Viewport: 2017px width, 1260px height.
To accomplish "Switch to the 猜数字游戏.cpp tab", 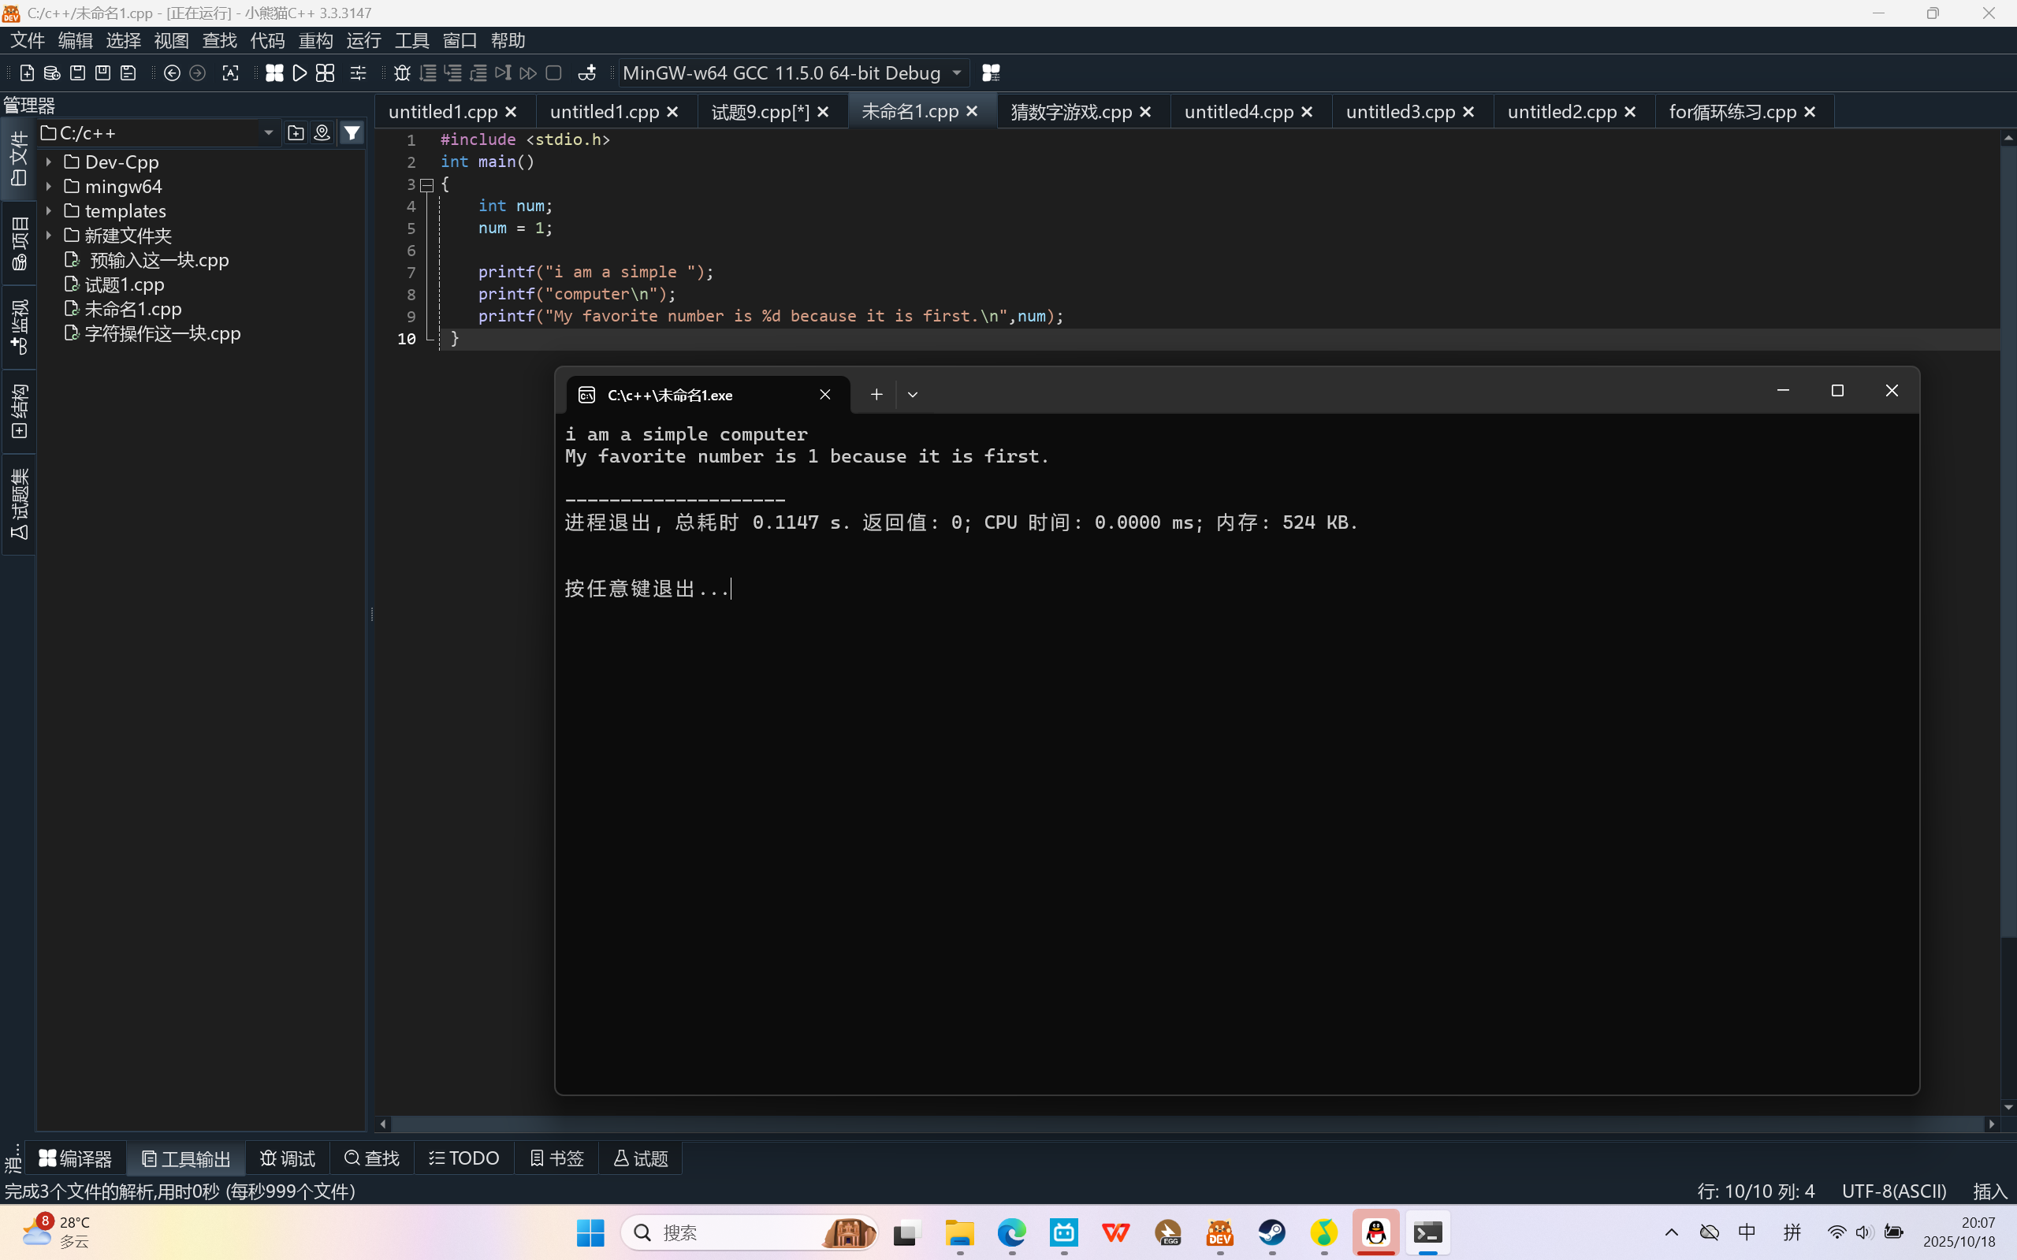I will 1071,112.
